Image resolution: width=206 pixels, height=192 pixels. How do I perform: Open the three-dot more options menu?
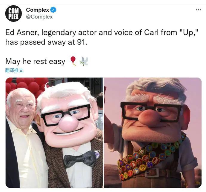(198, 10)
